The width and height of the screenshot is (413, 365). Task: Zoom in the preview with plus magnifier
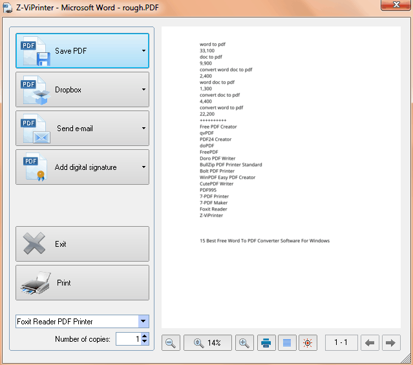(244, 342)
